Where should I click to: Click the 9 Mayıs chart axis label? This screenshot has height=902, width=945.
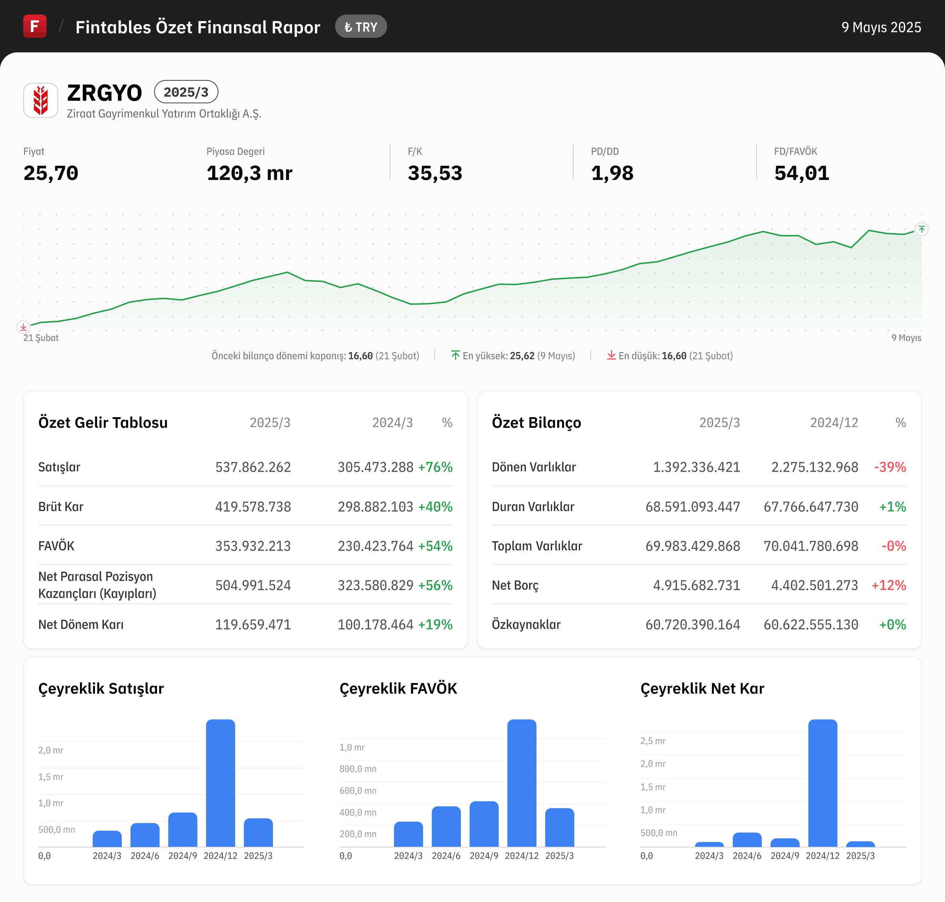(906, 338)
